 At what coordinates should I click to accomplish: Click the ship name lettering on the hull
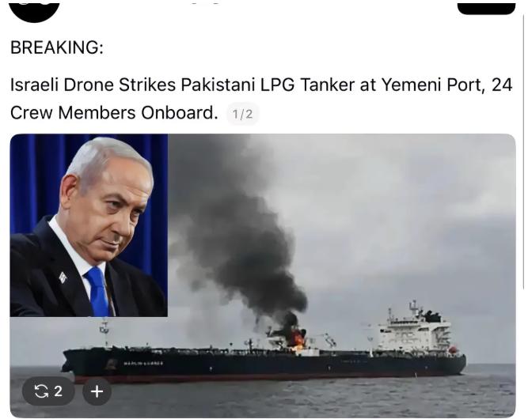[143, 363]
